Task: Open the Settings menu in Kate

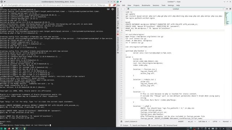Action: point(171,5)
